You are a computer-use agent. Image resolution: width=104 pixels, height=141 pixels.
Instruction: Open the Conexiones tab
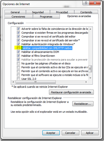pyautogui.click(x=18, y=16)
